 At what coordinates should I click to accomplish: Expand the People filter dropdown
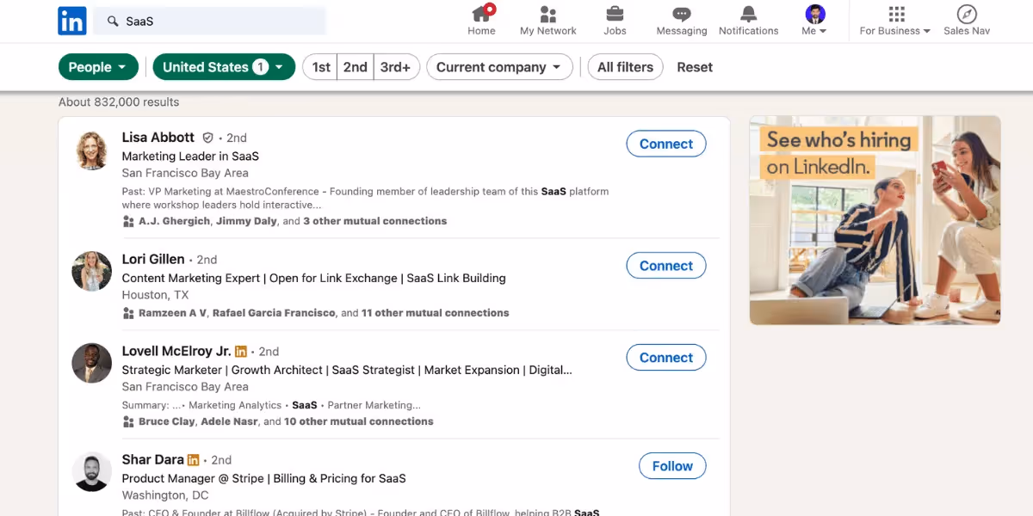tap(98, 67)
